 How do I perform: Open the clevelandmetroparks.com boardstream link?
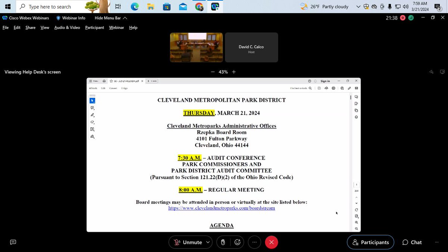tap(221, 208)
